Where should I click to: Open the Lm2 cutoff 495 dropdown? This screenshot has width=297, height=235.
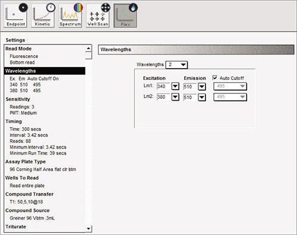point(230,97)
